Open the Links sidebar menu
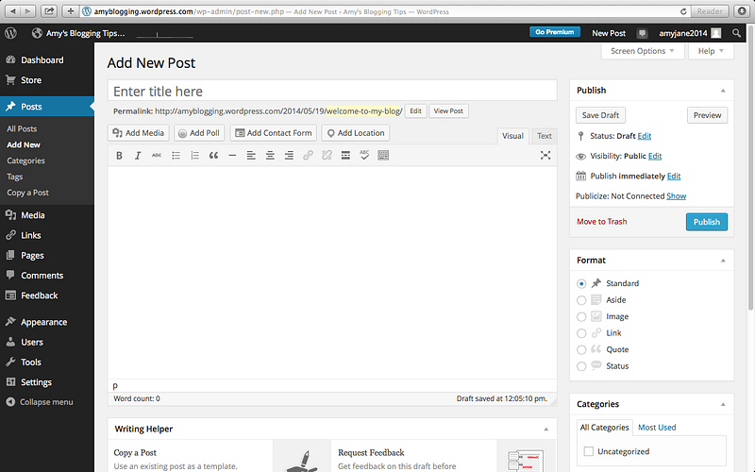Viewport: 755px width, 472px height. click(x=47, y=235)
